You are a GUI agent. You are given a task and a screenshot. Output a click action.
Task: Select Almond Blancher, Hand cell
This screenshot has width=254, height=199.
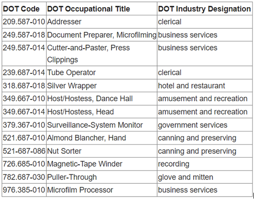click(102, 138)
